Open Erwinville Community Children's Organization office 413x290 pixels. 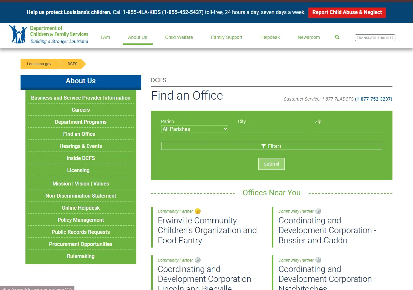tap(207, 230)
